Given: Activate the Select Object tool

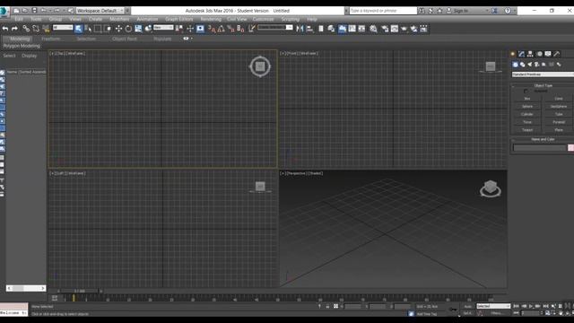Looking at the screenshot, I should point(78,29).
